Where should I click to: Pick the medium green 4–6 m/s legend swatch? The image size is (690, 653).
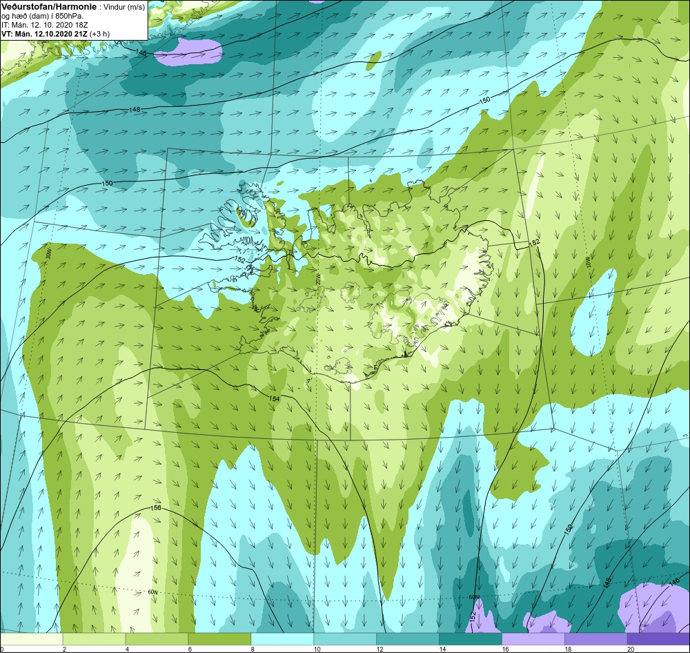coord(157,639)
